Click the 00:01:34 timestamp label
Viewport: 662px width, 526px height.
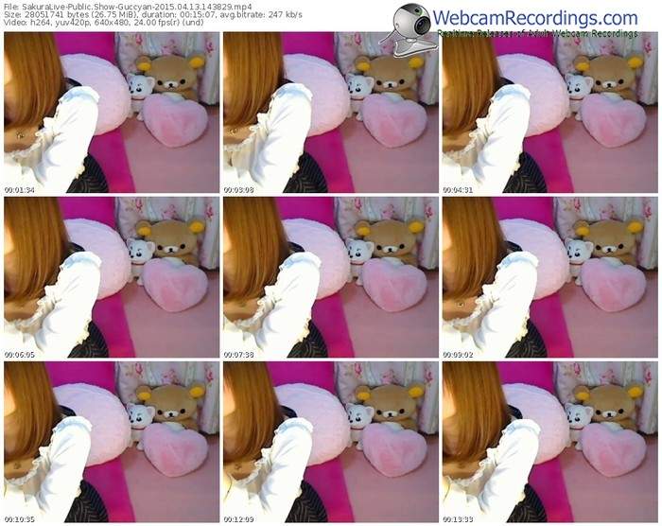click(x=19, y=189)
